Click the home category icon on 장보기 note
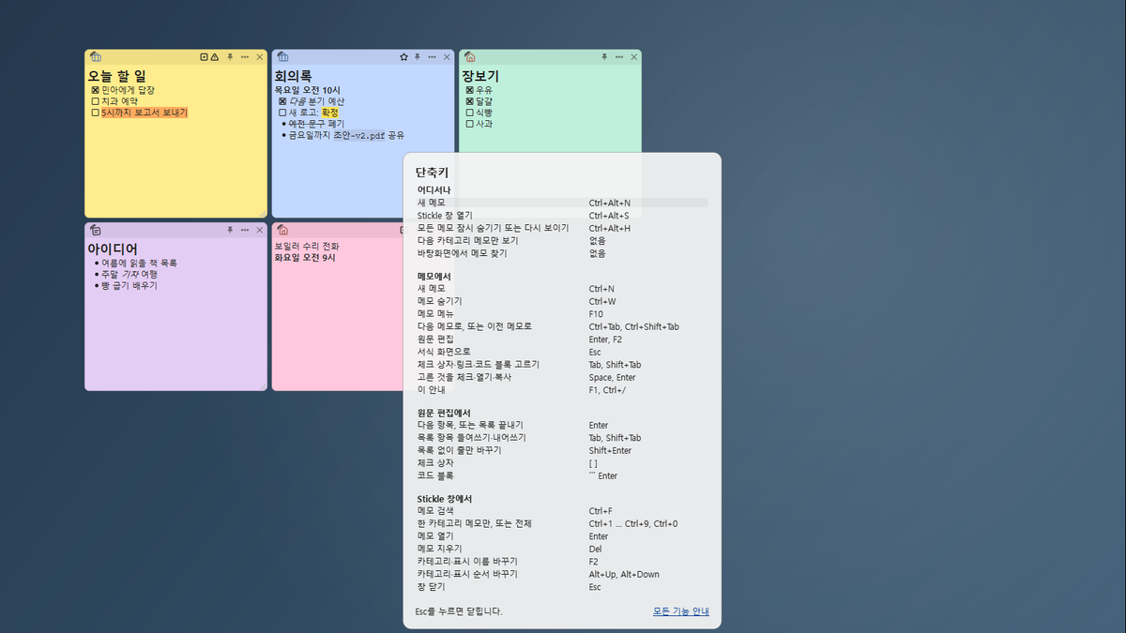 tap(470, 57)
